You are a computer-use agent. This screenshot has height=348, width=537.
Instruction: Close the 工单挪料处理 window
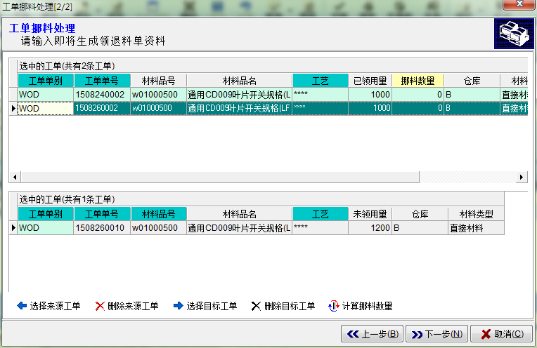click(x=519, y=4)
